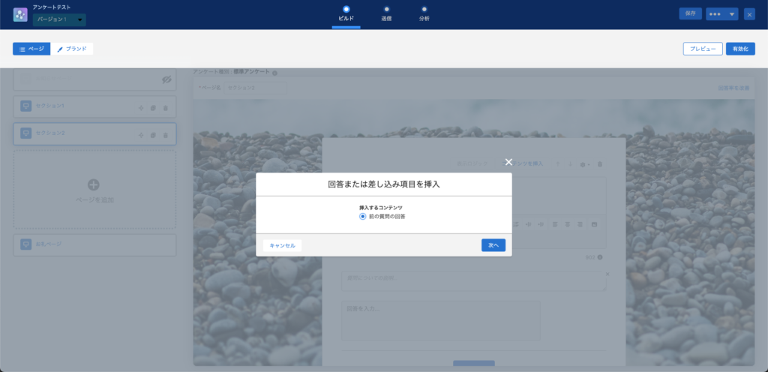Select the ページ tab

tap(31, 49)
